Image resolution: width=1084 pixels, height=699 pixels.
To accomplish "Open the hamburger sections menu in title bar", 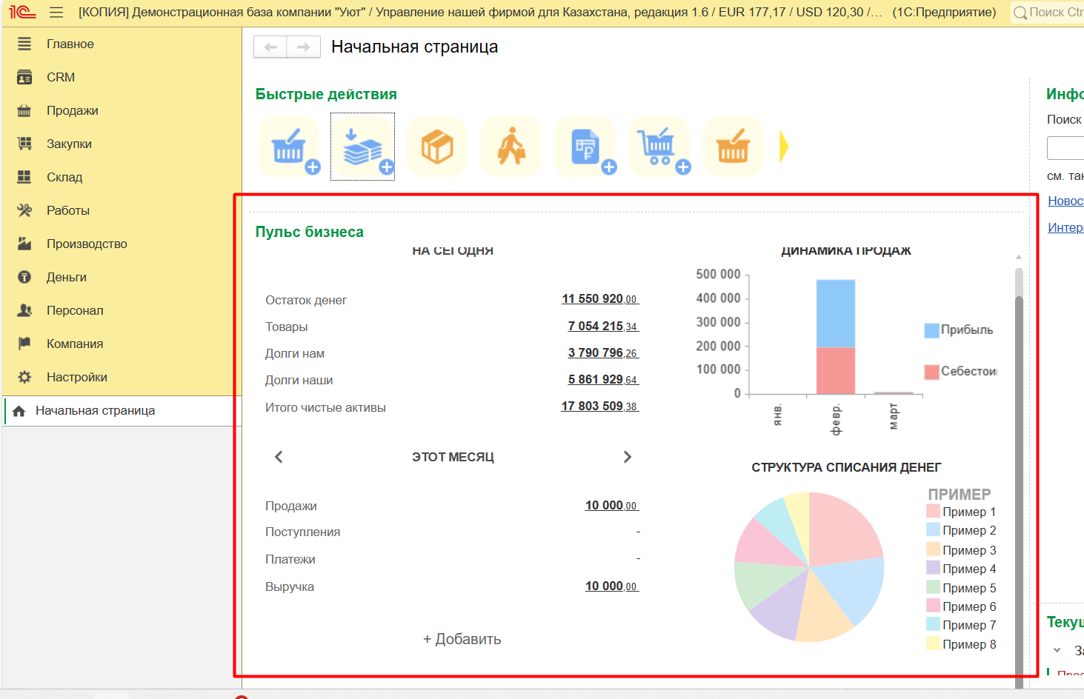I will (x=56, y=13).
